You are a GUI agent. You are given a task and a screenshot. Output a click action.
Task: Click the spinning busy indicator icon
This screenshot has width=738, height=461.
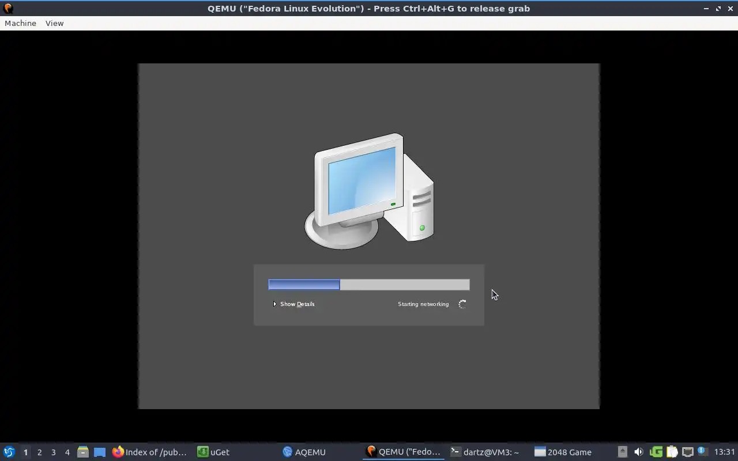[x=462, y=304]
